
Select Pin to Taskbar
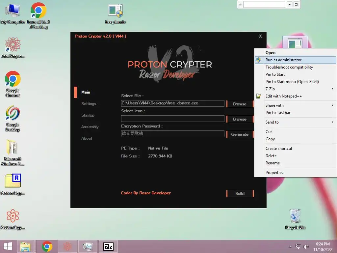point(296,113)
